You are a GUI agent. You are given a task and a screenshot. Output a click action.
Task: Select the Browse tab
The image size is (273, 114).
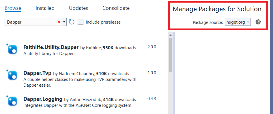pyautogui.click(x=13, y=8)
